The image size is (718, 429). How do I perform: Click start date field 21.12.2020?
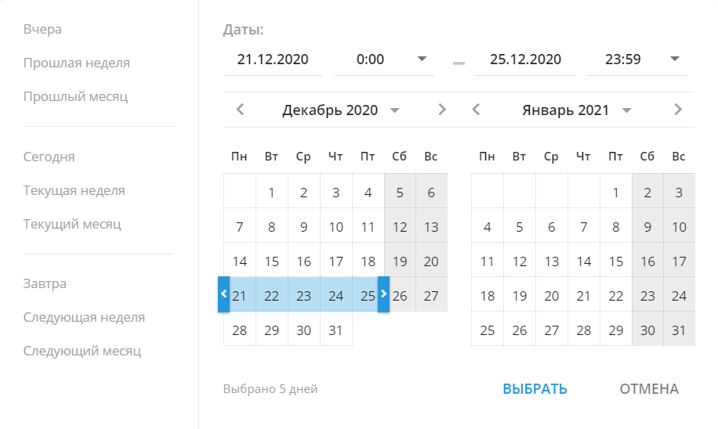pyautogui.click(x=273, y=59)
